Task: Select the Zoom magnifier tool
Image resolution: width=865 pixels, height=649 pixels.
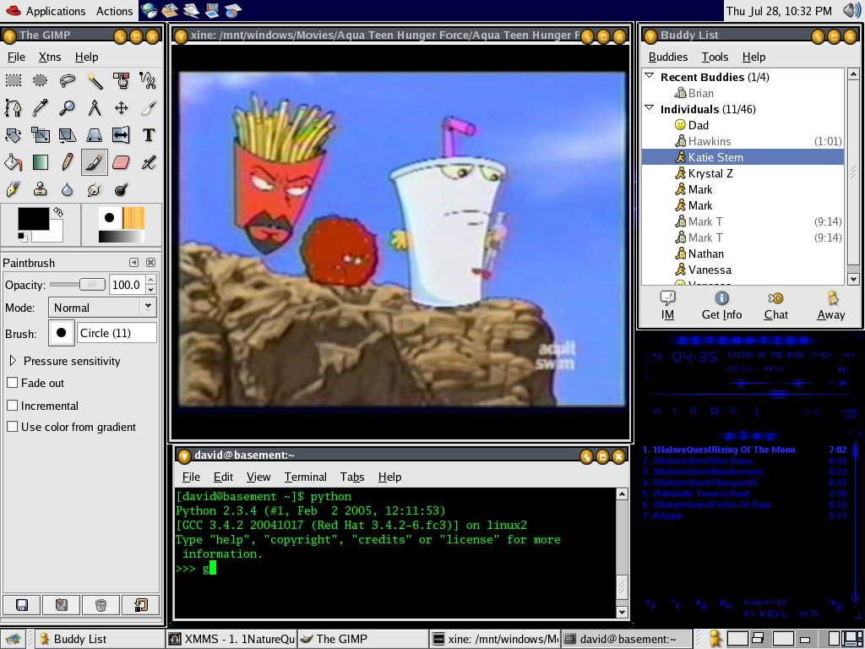Action: click(x=68, y=107)
